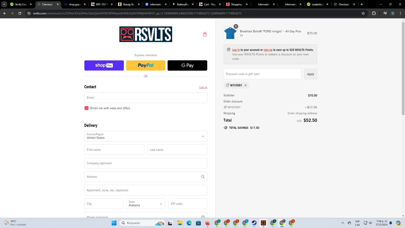The height and width of the screenshot is (228, 405).
Task: Apply the discount code
Action: coord(310,74)
